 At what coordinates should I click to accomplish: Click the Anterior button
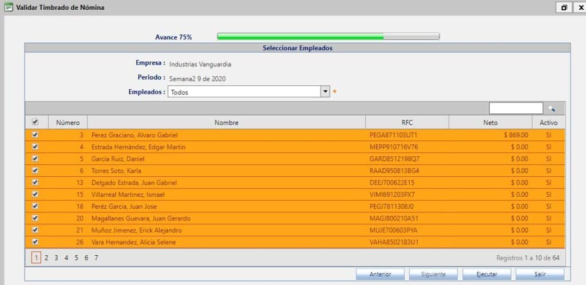pos(380,274)
